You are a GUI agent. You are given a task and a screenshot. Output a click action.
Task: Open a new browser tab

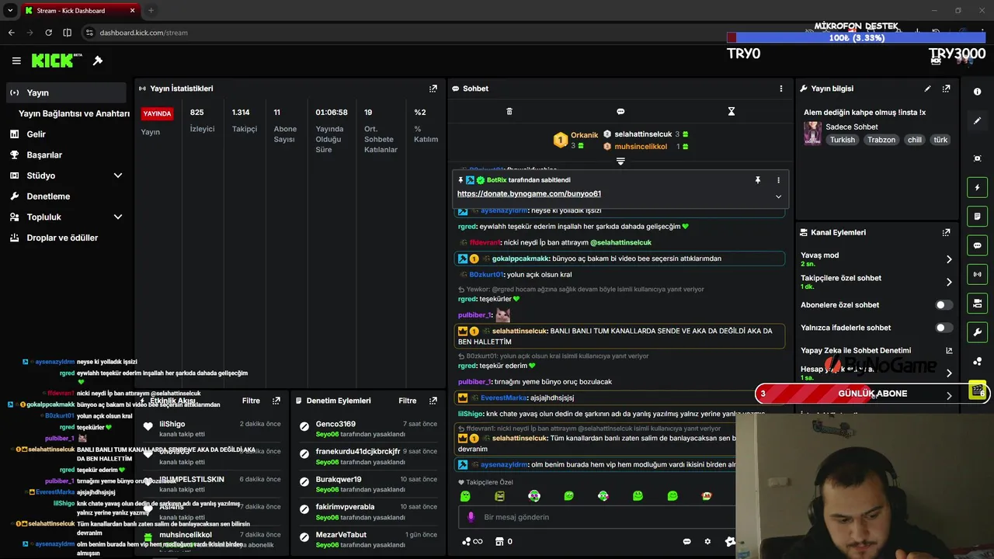tap(151, 10)
